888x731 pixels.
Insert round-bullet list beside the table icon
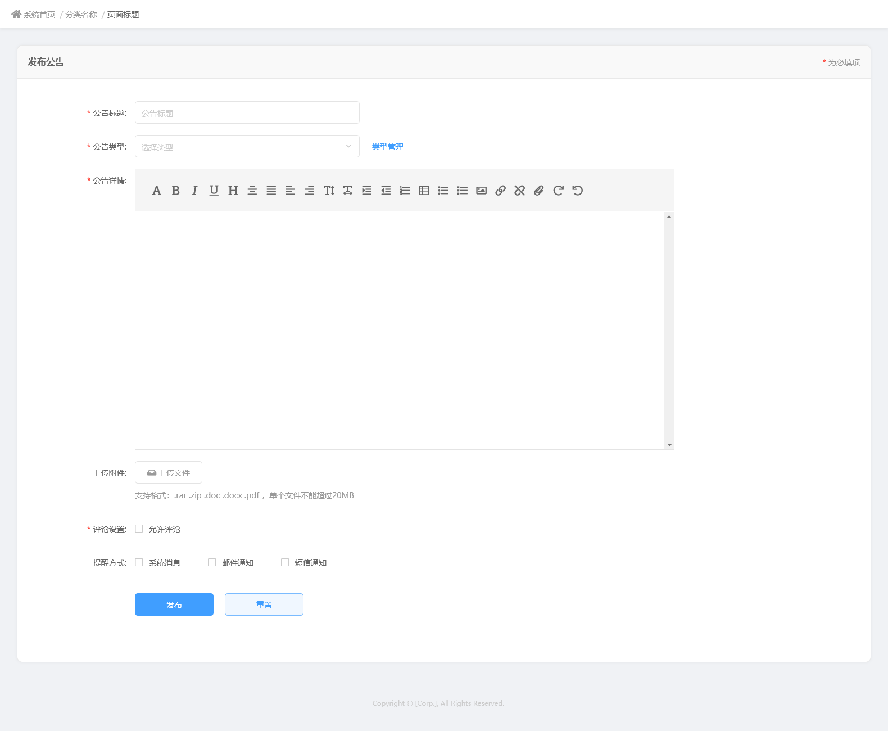(x=443, y=191)
